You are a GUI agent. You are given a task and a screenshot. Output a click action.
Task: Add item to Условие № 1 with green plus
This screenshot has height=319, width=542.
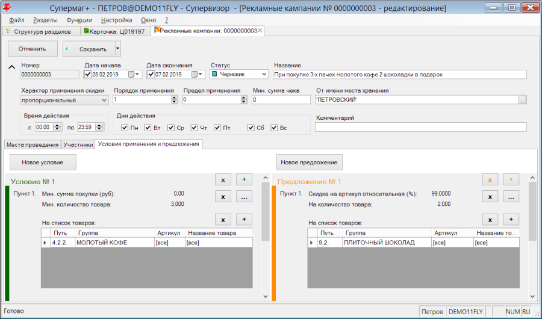pyautogui.click(x=244, y=180)
